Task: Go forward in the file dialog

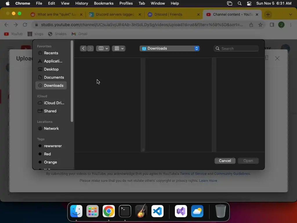Action: coord(90,48)
